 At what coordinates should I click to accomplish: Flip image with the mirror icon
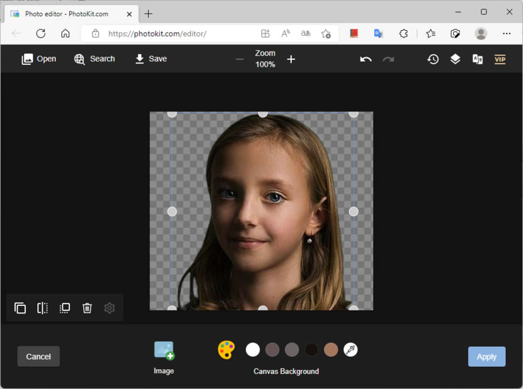click(42, 308)
